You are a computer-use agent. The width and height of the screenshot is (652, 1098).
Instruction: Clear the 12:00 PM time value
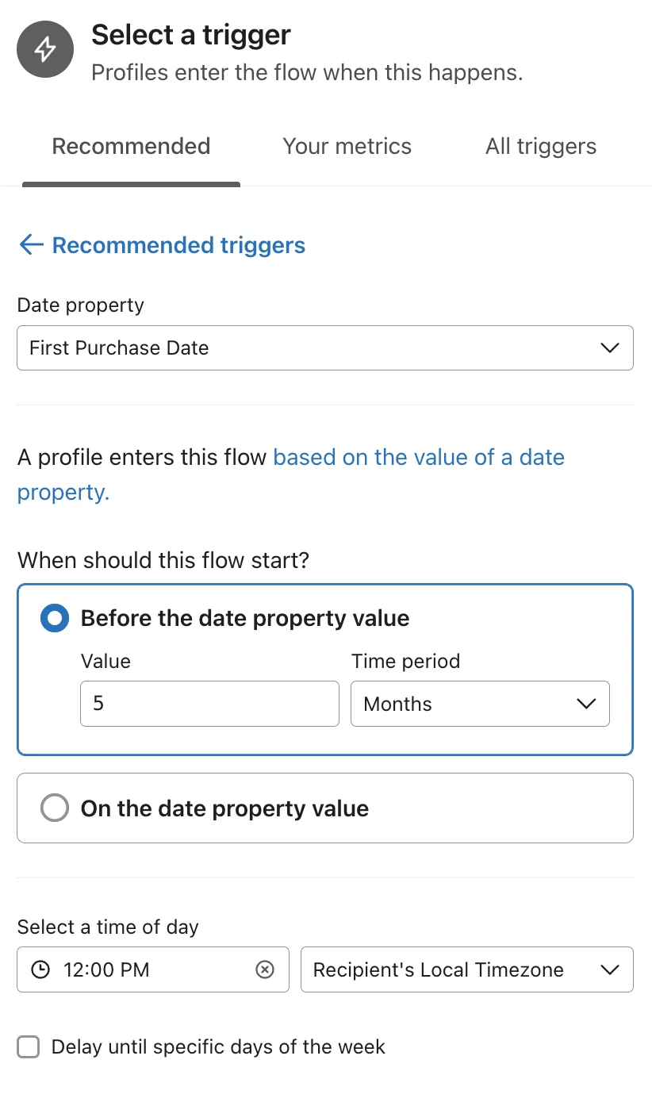[265, 969]
